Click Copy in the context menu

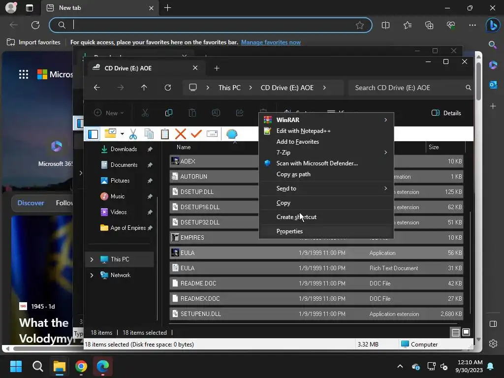click(x=326, y=203)
